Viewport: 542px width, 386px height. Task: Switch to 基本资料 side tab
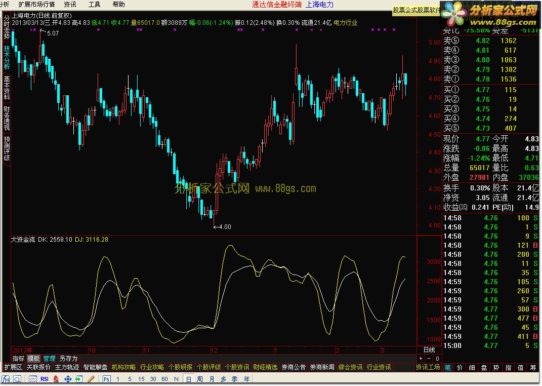7,88
